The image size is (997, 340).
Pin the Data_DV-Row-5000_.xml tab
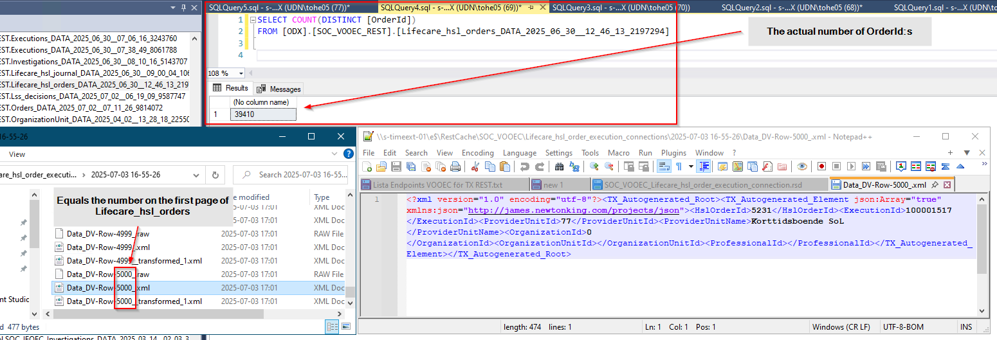pos(935,185)
